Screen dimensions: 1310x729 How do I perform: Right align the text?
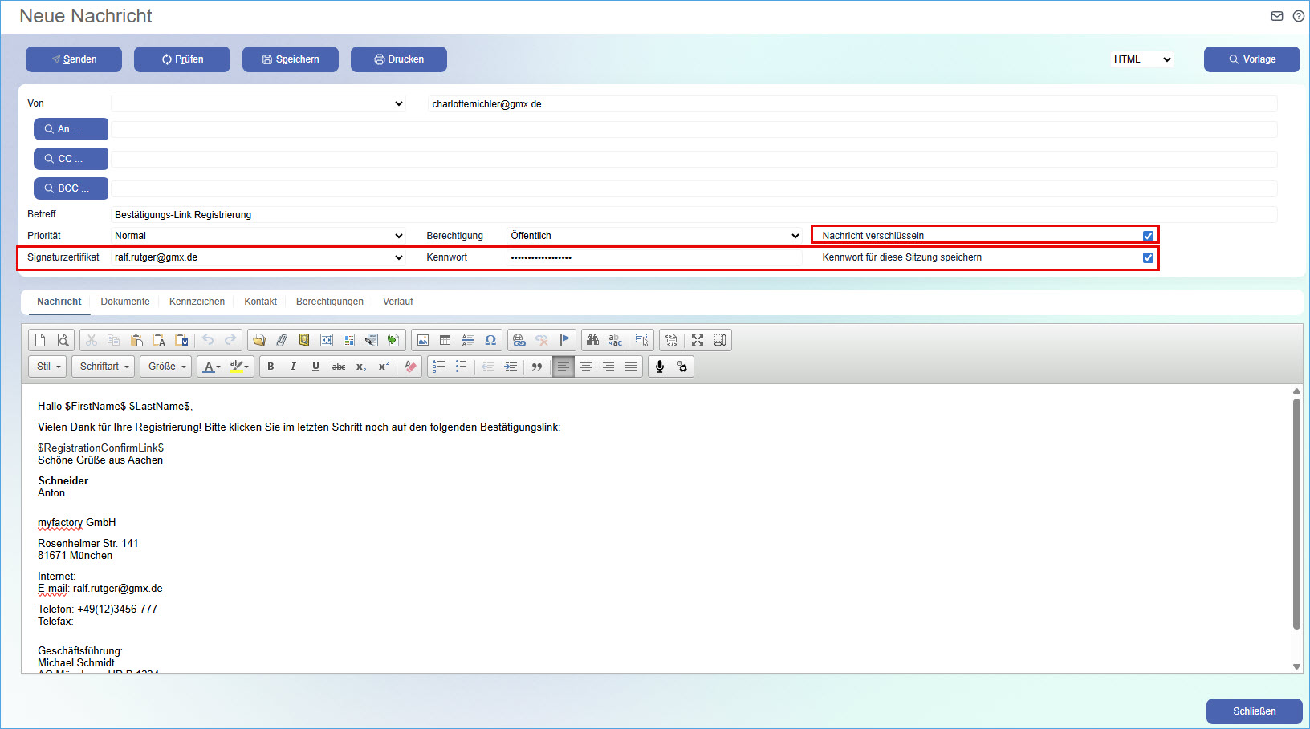(608, 367)
